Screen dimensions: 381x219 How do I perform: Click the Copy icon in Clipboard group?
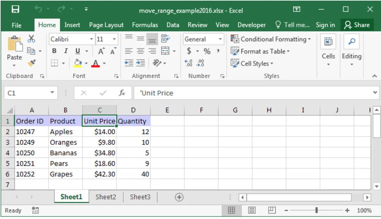click(x=31, y=51)
